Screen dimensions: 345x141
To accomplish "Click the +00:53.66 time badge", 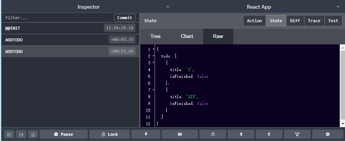I will pyautogui.click(x=122, y=51).
